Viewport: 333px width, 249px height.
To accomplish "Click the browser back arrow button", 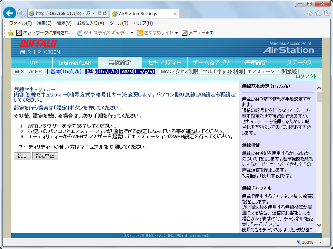I will click(10, 13).
